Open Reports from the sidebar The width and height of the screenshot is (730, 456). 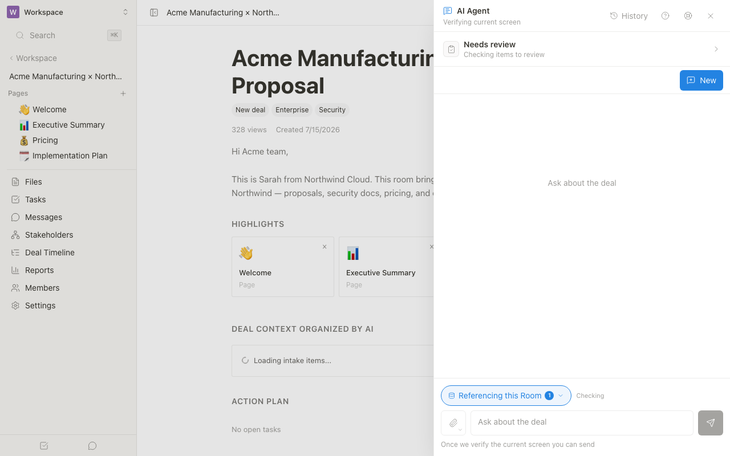tap(68, 270)
